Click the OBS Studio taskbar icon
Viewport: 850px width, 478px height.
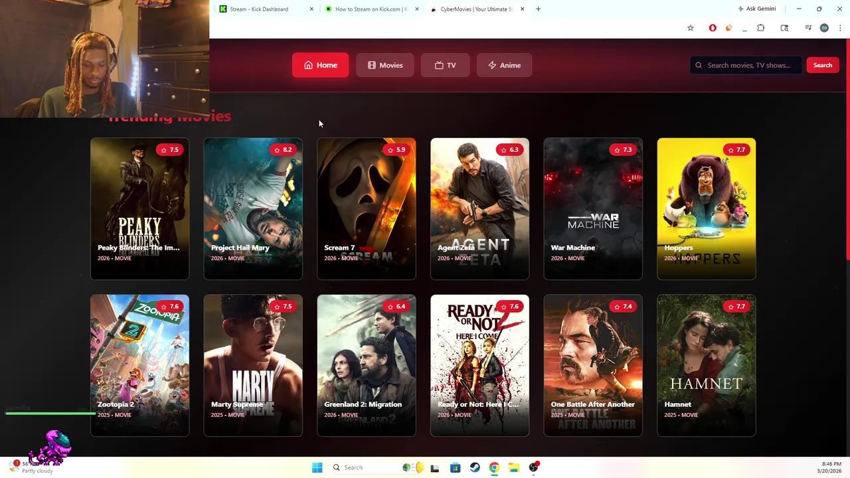534,467
